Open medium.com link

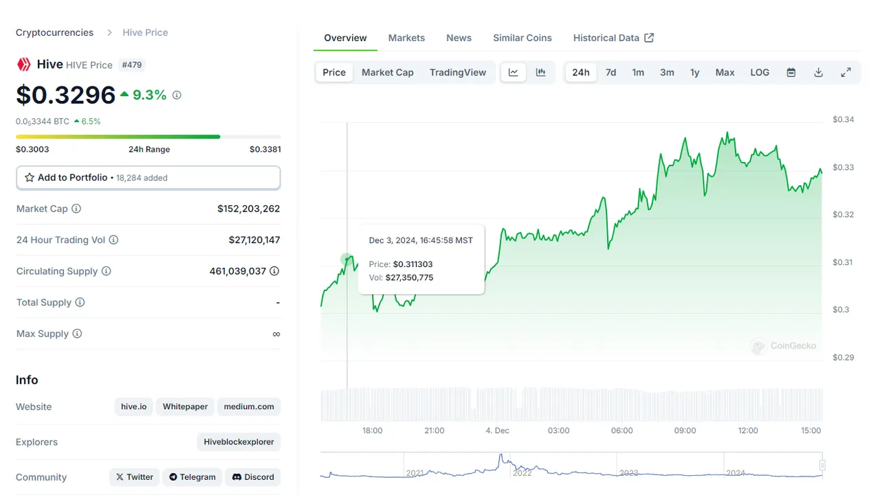coord(249,406)
